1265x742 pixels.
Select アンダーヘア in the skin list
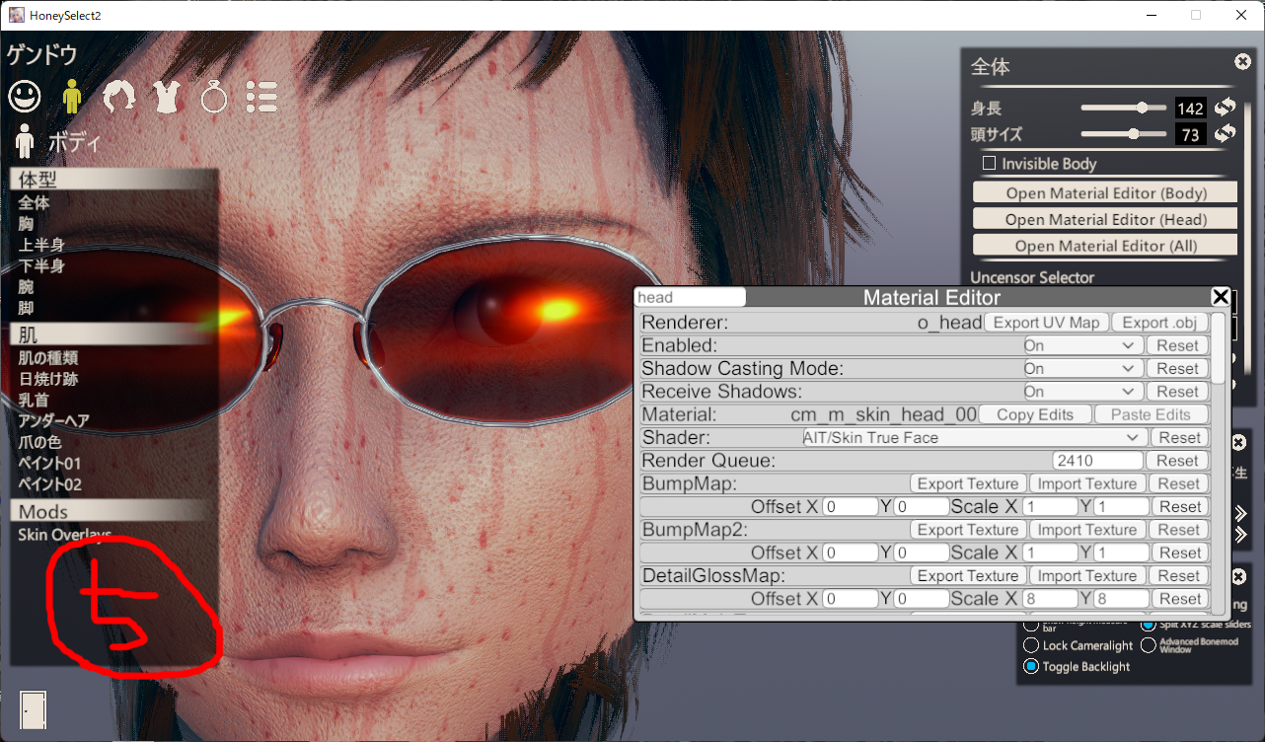[x=54, y=421]
